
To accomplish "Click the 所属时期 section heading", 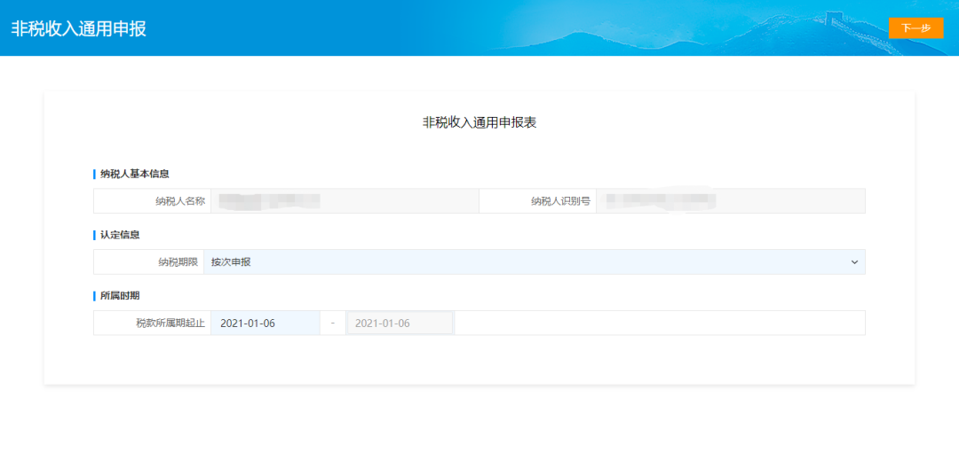I will 120,296.
